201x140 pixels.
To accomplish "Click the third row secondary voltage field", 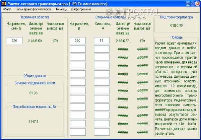I will [x=78, y=57].
